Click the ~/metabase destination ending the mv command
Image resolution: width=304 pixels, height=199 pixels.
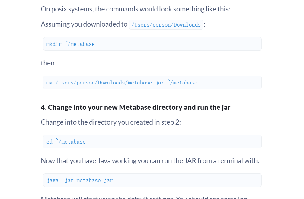tap(182, 83)
